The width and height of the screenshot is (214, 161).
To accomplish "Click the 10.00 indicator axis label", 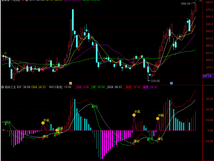I will click(x=210, y=120).
